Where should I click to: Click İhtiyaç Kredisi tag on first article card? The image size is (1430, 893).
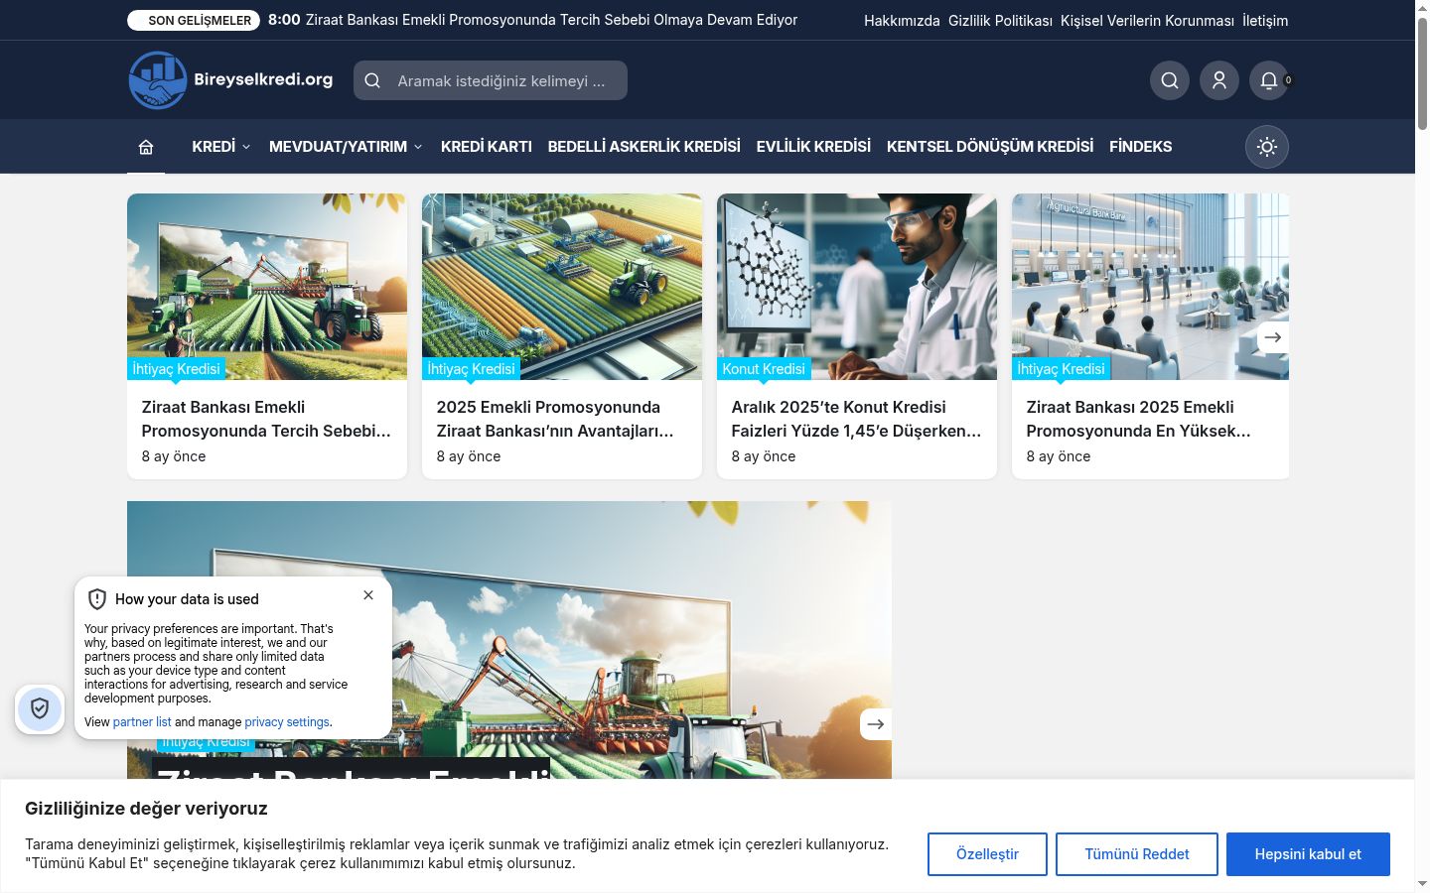177,369
